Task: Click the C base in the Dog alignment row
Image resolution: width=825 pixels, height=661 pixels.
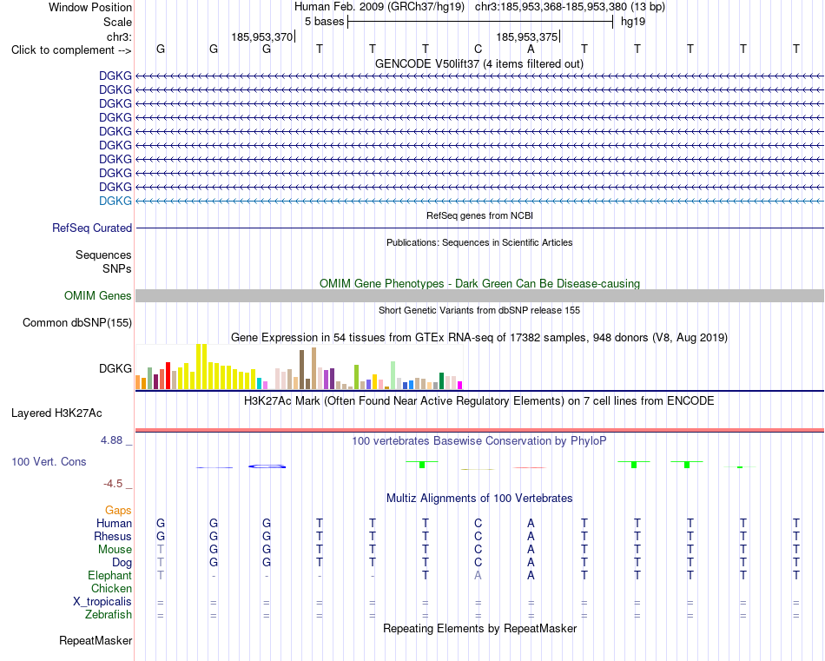Action: tap(478, 563)
